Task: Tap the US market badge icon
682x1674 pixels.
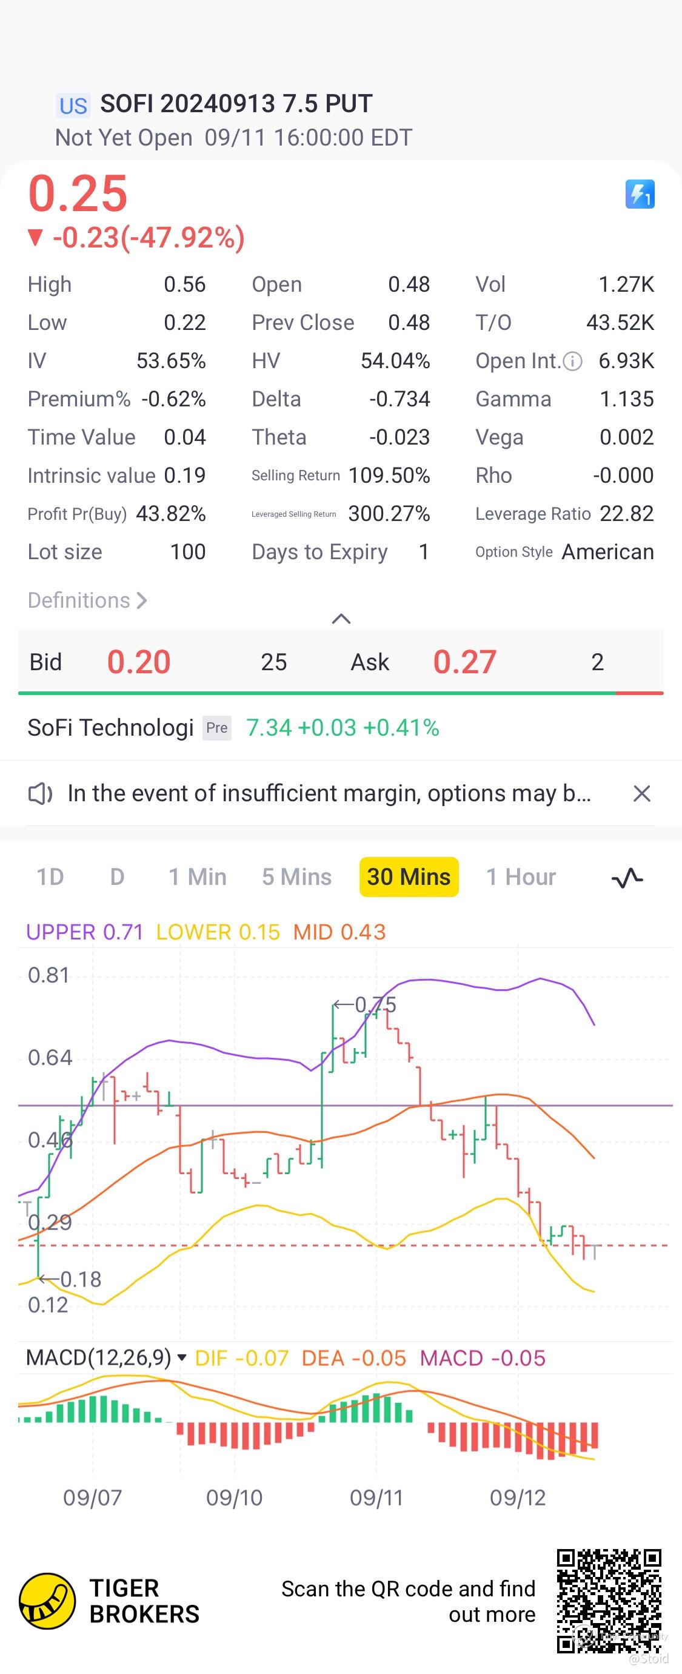Action: 73,106
